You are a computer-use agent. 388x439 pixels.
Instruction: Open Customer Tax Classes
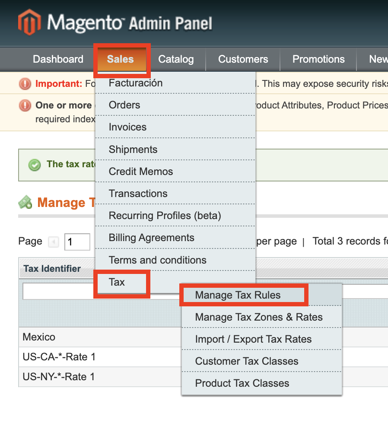click(x=261, y=361)
